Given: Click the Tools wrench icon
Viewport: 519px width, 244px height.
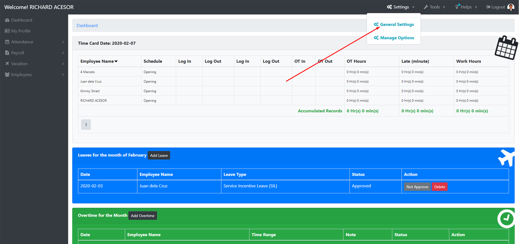Looking at the screenshot, I should 426,7.
